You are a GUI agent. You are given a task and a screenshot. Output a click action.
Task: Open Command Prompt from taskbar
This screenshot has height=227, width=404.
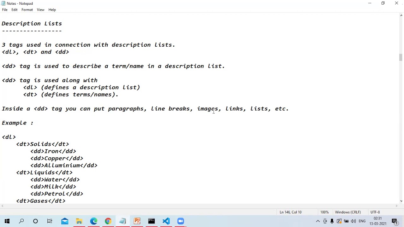(x=151, y=221)
